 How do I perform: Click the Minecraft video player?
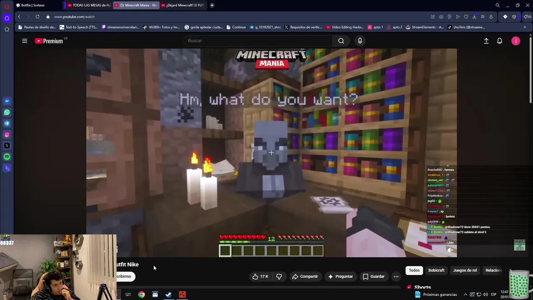pyautogui.click(x=271, y=152)
